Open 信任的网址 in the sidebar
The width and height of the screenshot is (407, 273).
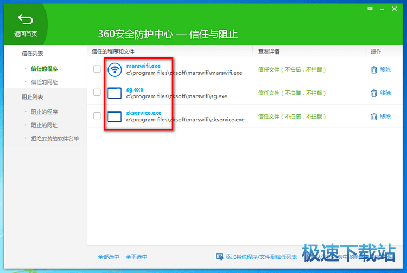pyautogui.click(x=44, y=82)
